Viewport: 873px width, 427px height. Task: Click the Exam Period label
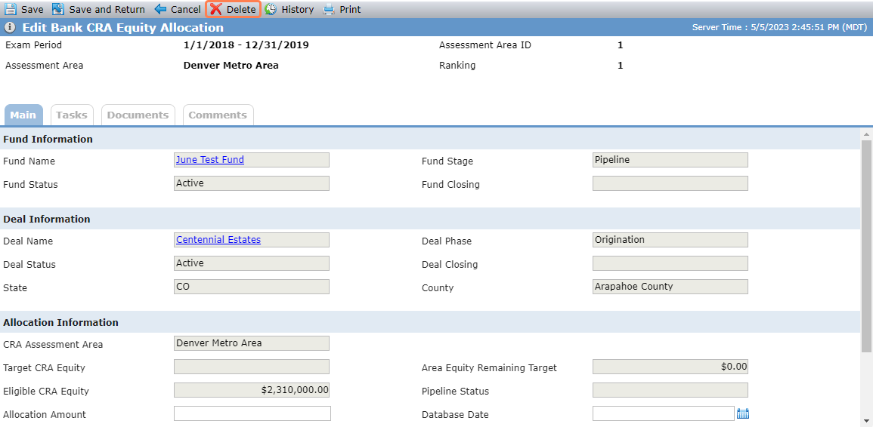click(33, 45)
